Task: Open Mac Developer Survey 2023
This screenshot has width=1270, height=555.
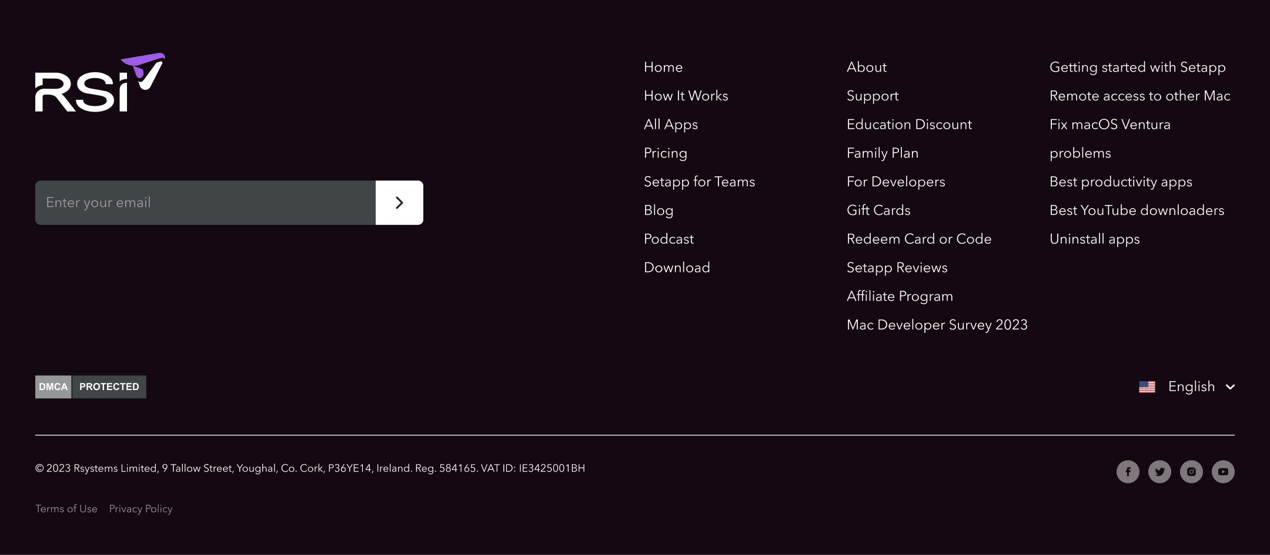Action: (937, 325)
